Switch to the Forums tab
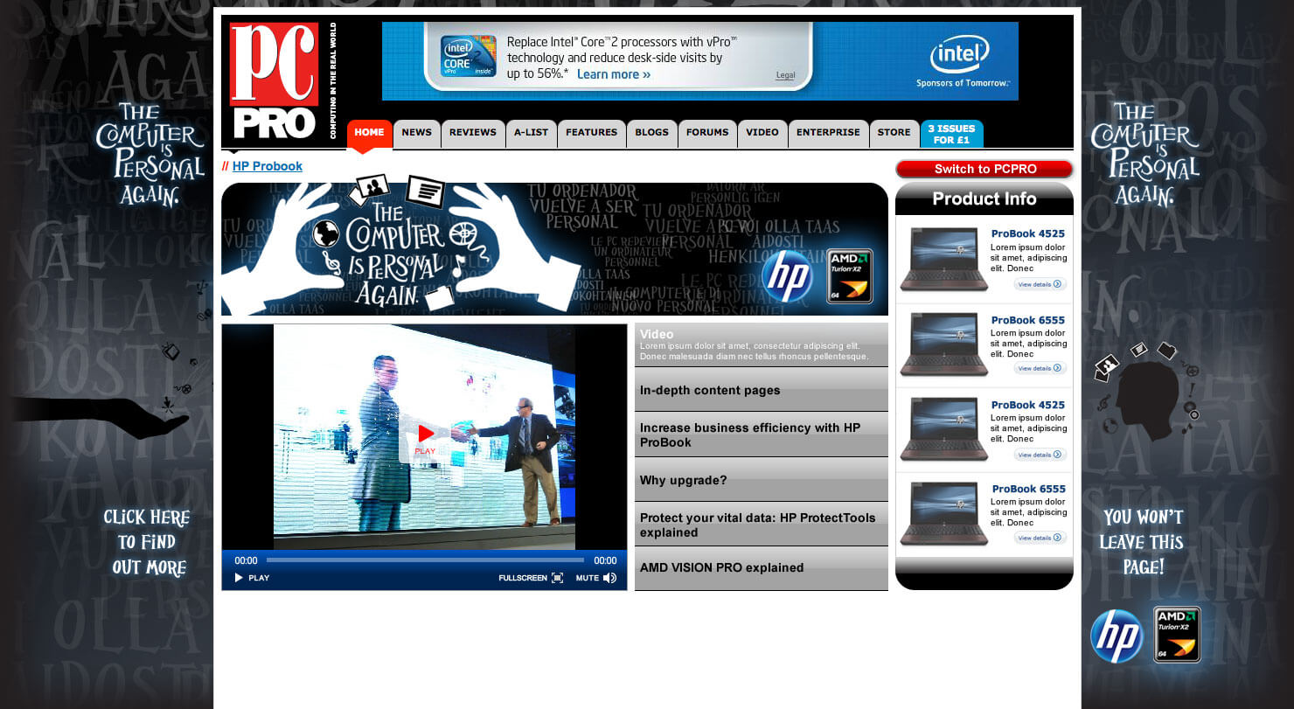The image size is (1294, 709). click(x=706, y=133)
